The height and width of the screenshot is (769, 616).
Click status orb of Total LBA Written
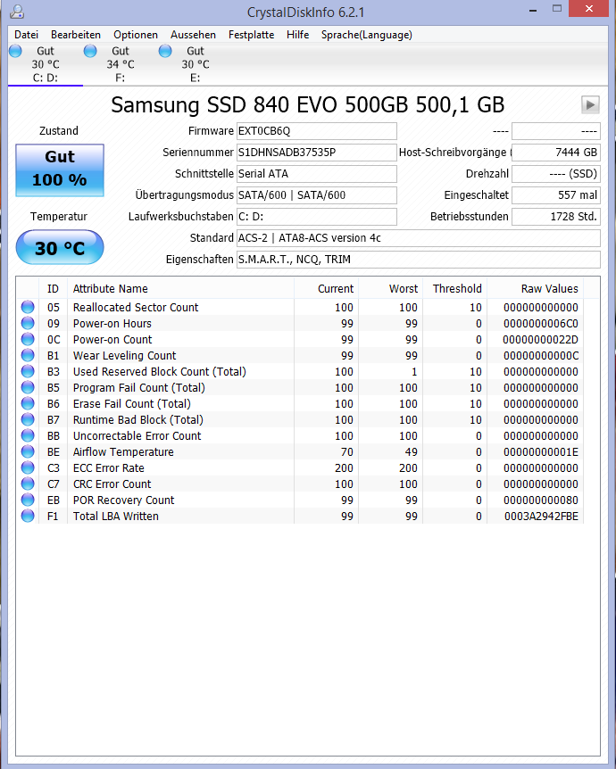click(x=28, y=516)
